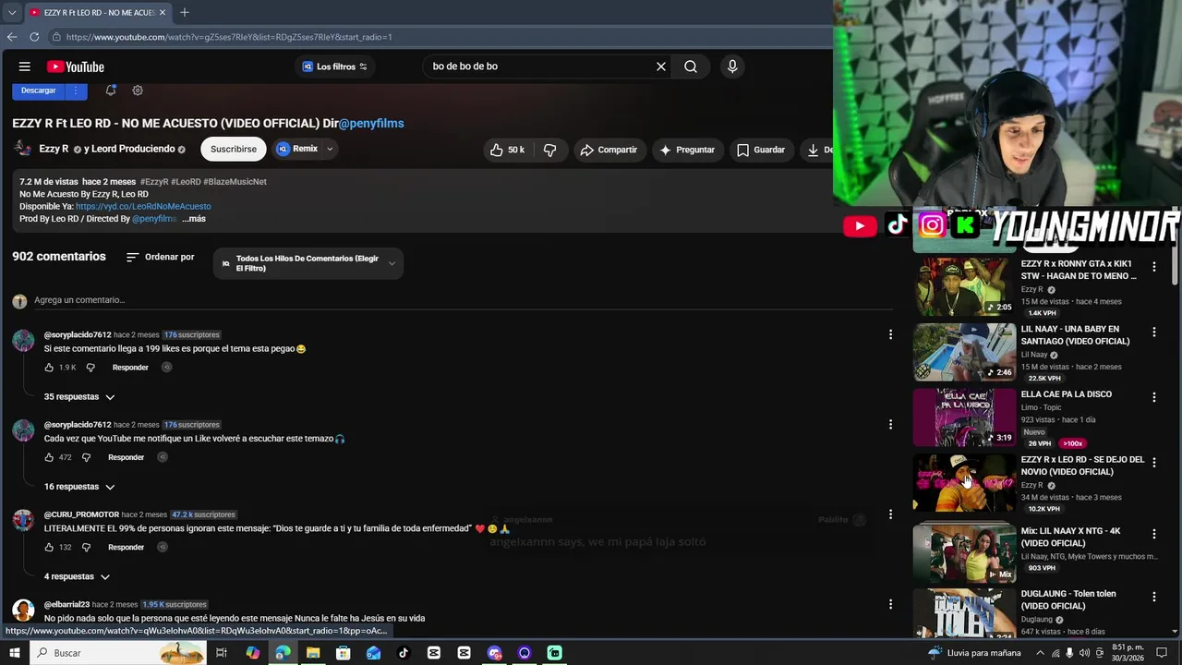Reload the page in browser toolbar

[x=34, y=37]
